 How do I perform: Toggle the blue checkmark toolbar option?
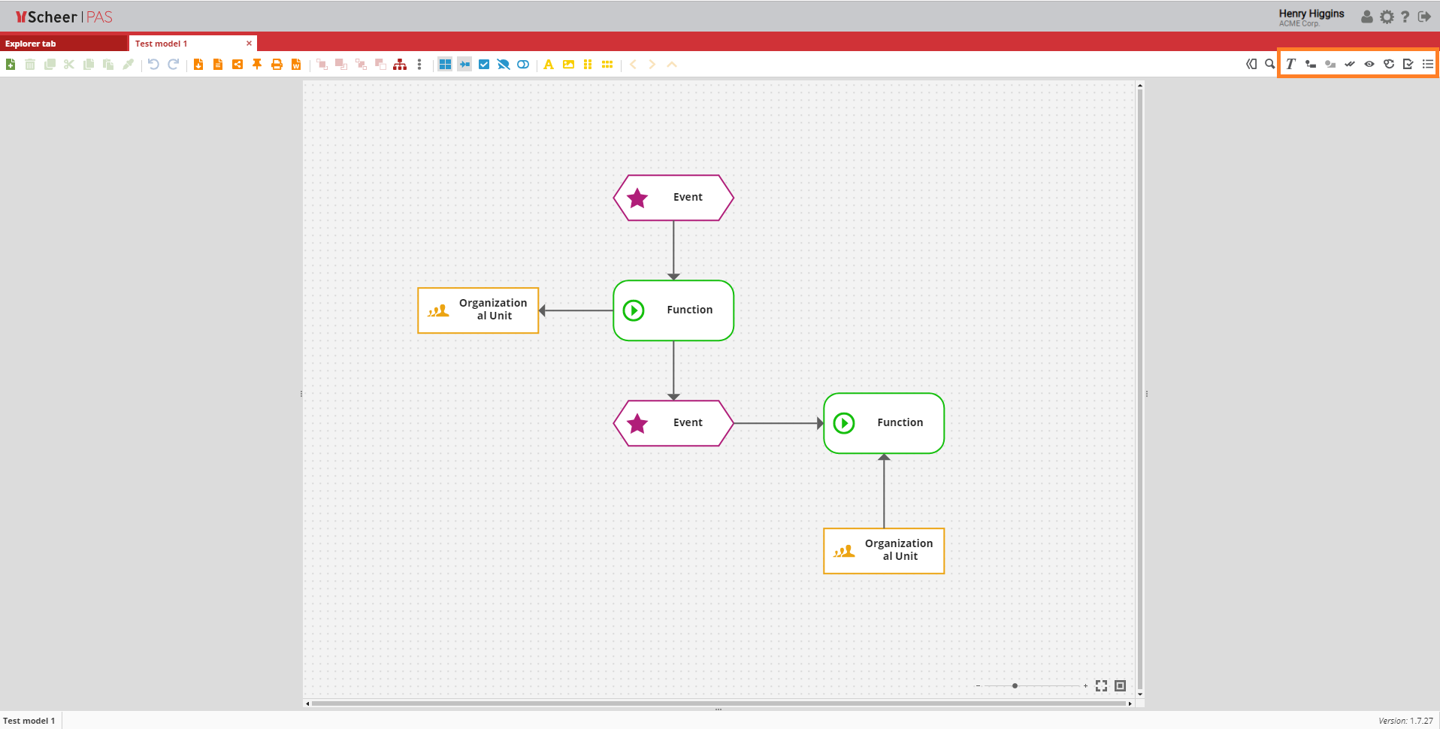484,65
